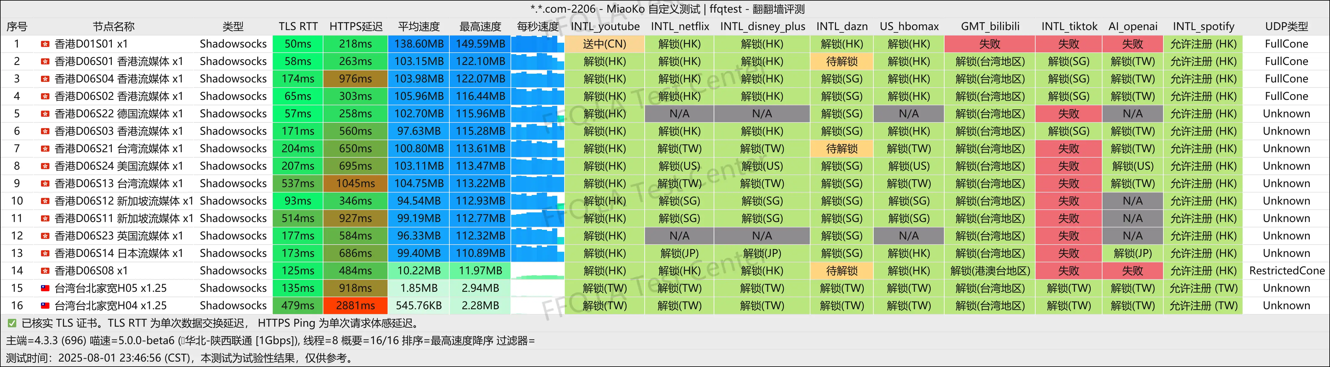Click the flag beside 香港D06S24 美国流媒体 x1
This screenshot has height=367, width=1330.
point(46,166)
